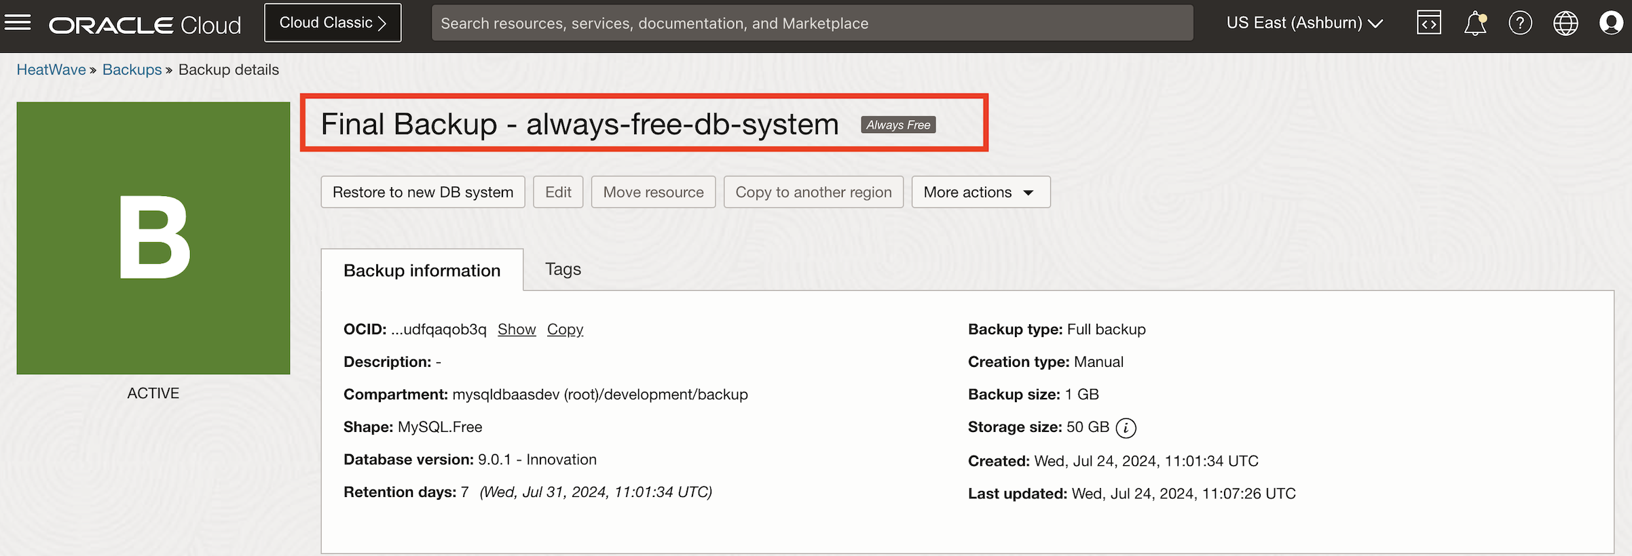This screenshot has width=1632, height=556.
Task: Click the green backup B thumbnail
Action: point(153,238)
